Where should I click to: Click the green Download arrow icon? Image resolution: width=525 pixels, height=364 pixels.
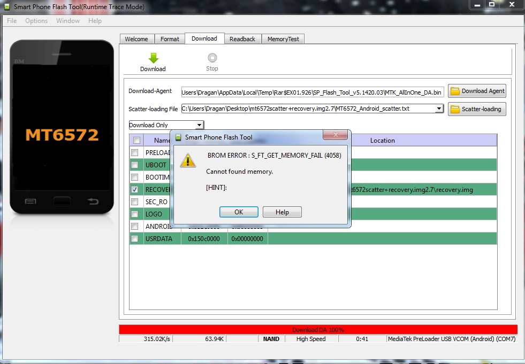click(x=154, y=58)
